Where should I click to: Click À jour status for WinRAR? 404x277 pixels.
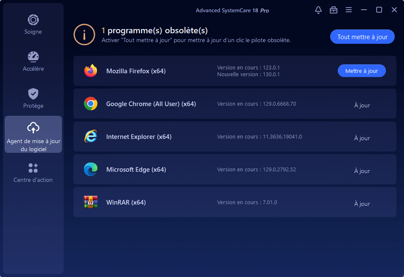point(362,204)
